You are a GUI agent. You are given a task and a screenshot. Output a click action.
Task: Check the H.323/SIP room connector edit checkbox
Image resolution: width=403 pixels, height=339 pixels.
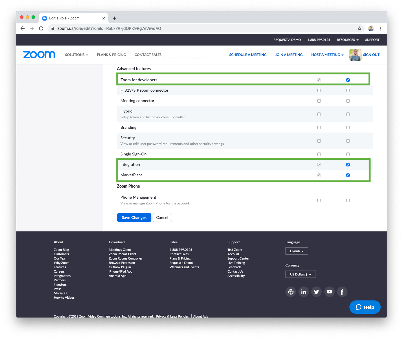348,90
